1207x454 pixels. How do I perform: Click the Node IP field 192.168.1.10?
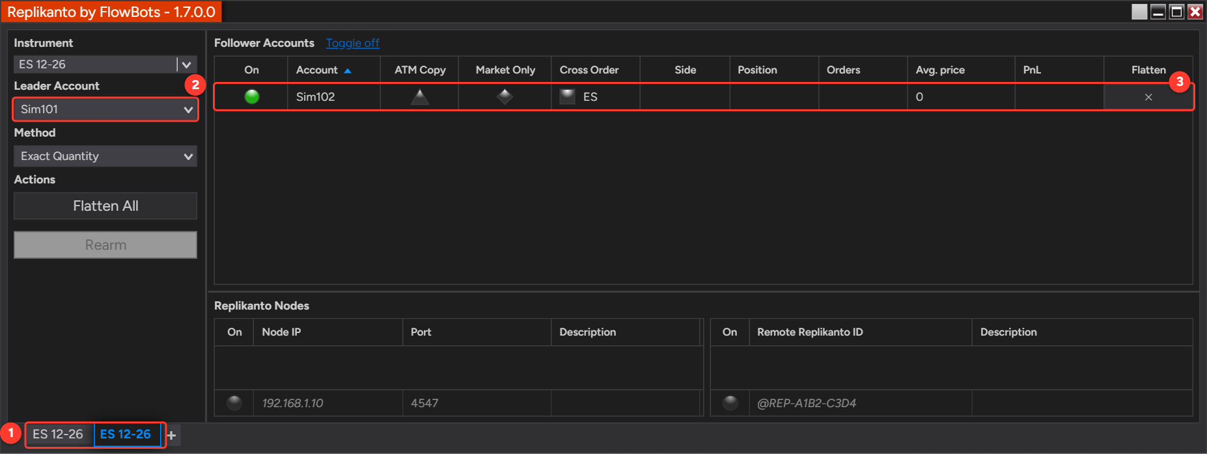[x=328, y=403]
